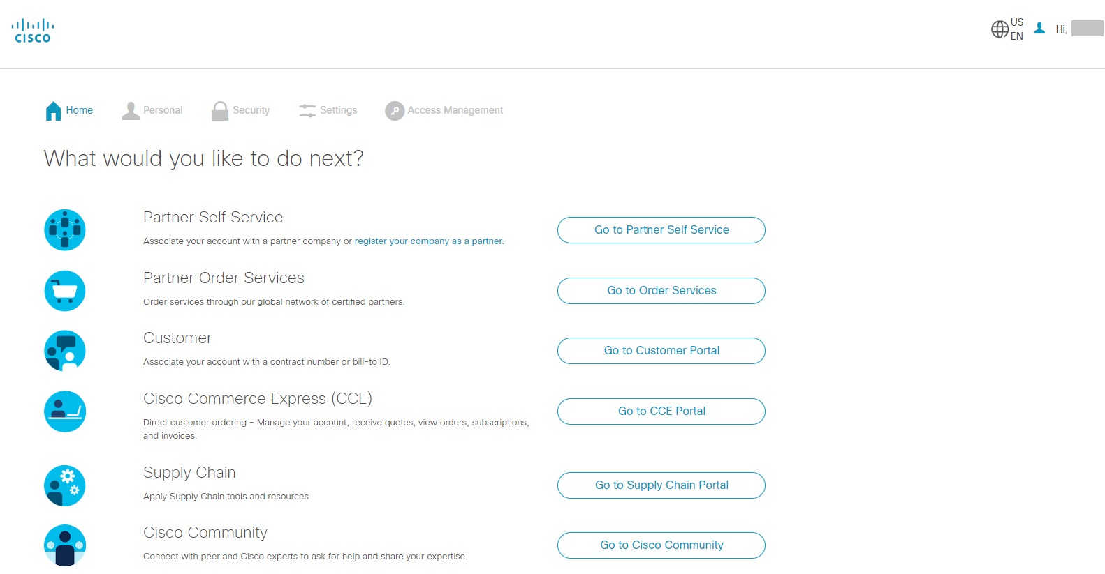
Task: Open the globe language selector
Action: point(1000,29)
